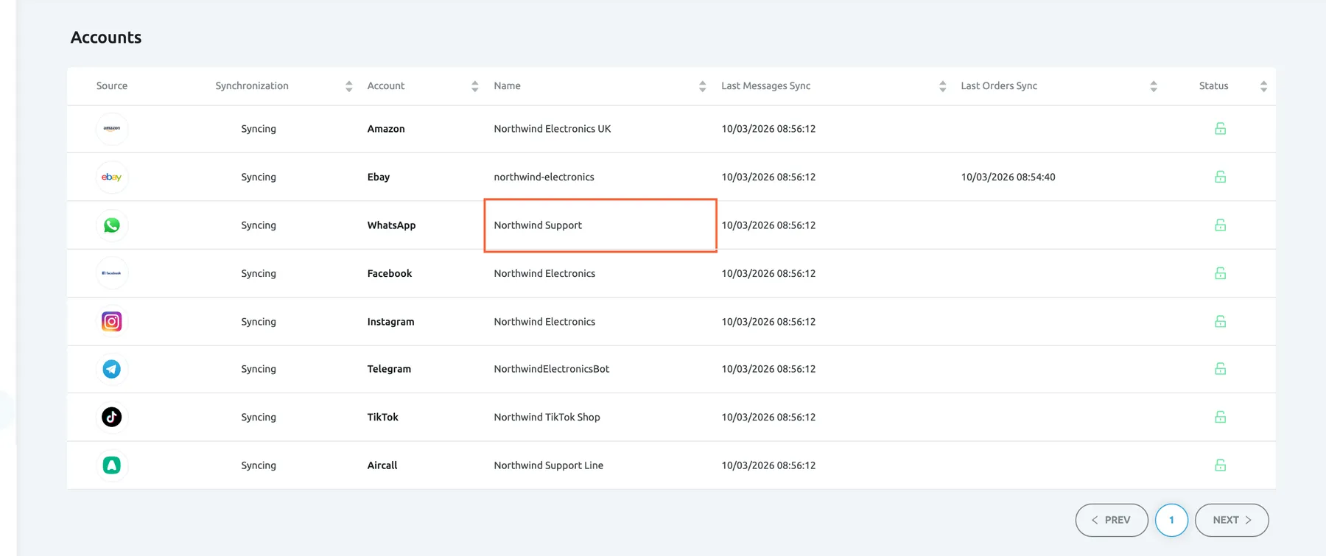This screenshot has width=1326, height=556.
Task: Sort by the Account column arrows
Action: pos(475,86)
